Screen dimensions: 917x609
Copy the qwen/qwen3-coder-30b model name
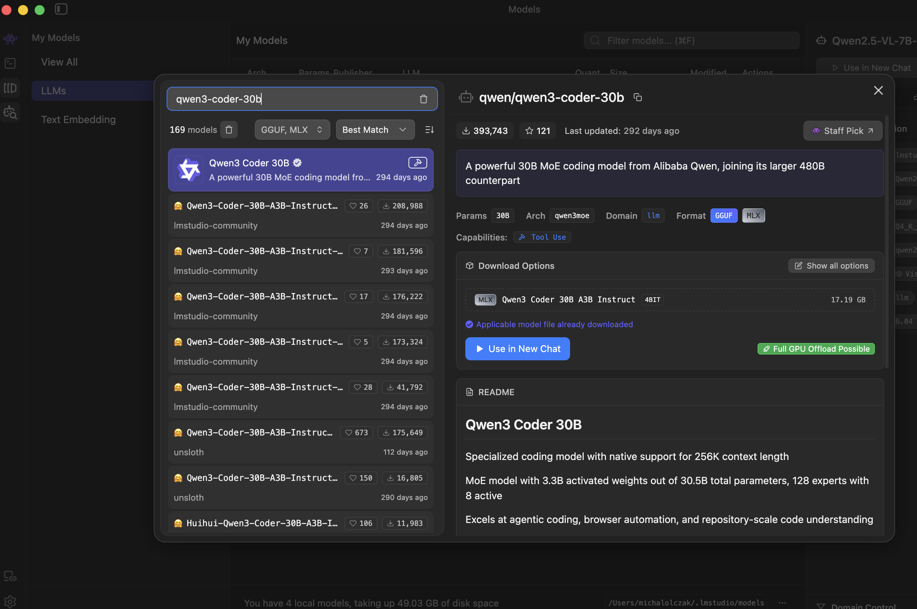point(637,97)
